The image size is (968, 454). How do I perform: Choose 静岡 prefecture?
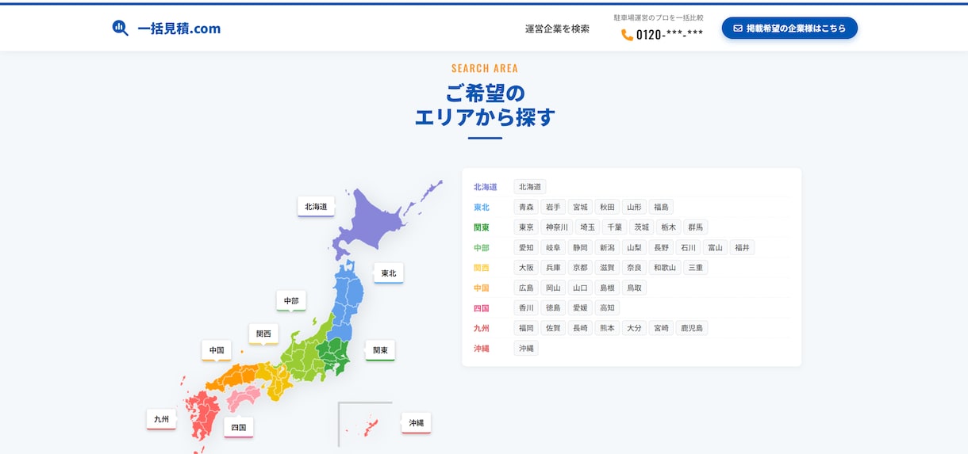[x=580, y=247]
